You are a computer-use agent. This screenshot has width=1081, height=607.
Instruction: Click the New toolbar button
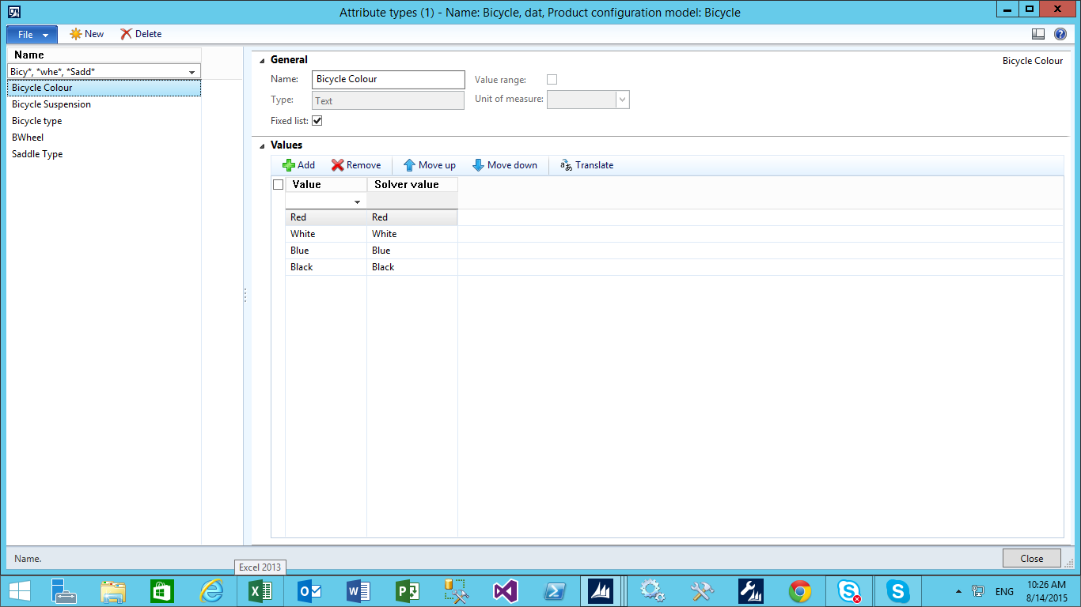click(x=87, y=34)
